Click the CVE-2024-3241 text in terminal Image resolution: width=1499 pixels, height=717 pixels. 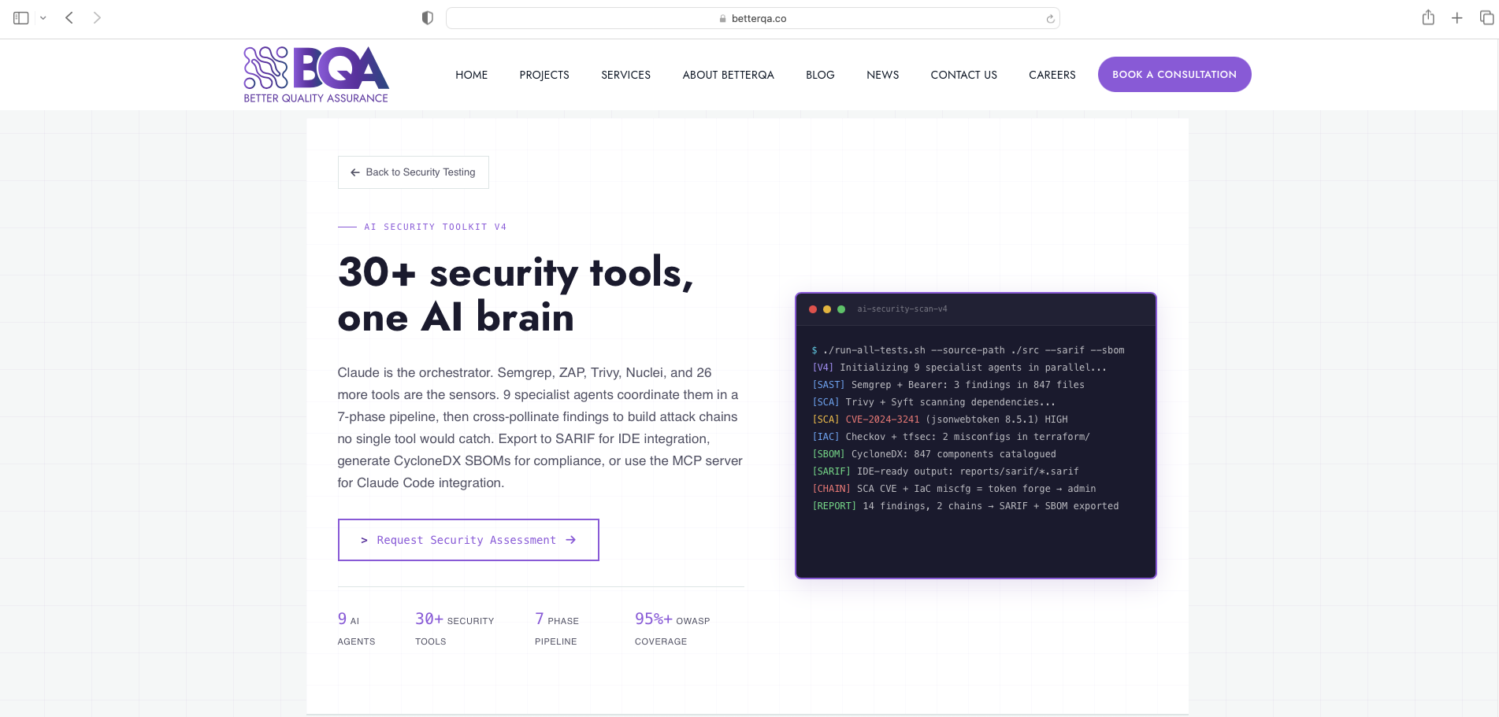point(882,419)
